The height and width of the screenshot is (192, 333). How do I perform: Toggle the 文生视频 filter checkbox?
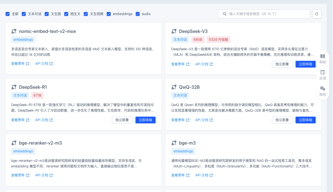pyautogui.click(x=86, y=14)
